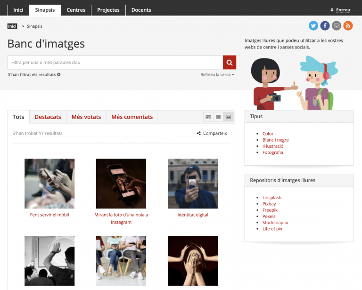Go to Projectes in top navigation

108,10
